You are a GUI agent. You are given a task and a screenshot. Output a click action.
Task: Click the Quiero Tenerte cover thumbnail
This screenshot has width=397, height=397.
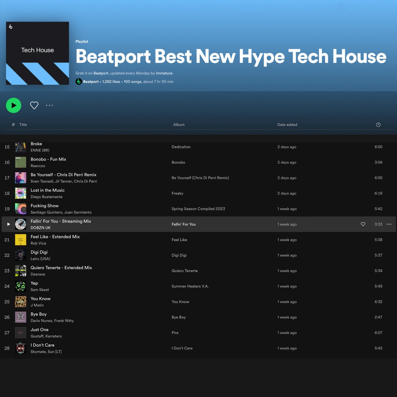pos(21,271)
